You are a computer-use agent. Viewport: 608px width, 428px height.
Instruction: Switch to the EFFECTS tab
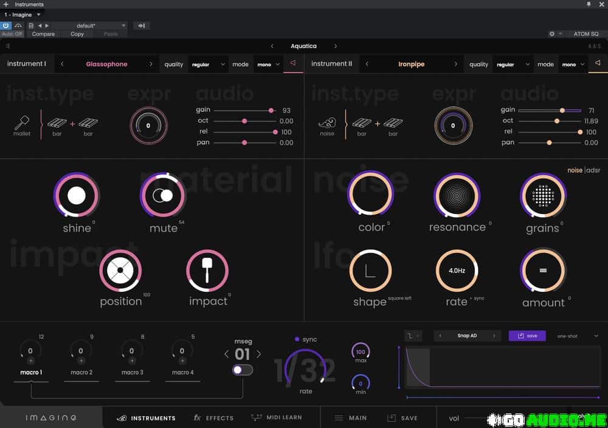pyautogui.click(x=213, y=418)
